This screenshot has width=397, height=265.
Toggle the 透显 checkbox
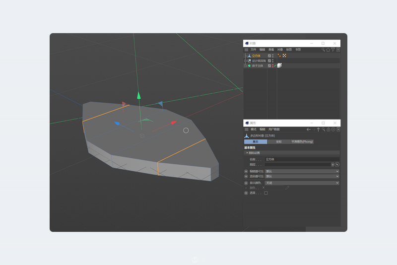266,193
